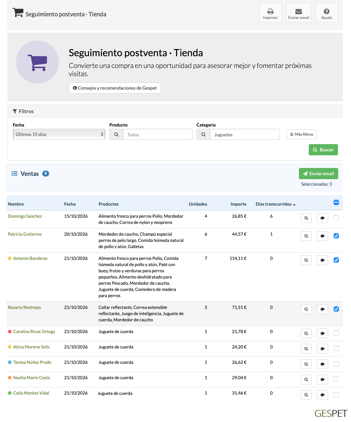View details magnifier for Carolina Rivas Ortega
Image resolution: width=351 pixels, height=422 pixels.
[306, 333]
